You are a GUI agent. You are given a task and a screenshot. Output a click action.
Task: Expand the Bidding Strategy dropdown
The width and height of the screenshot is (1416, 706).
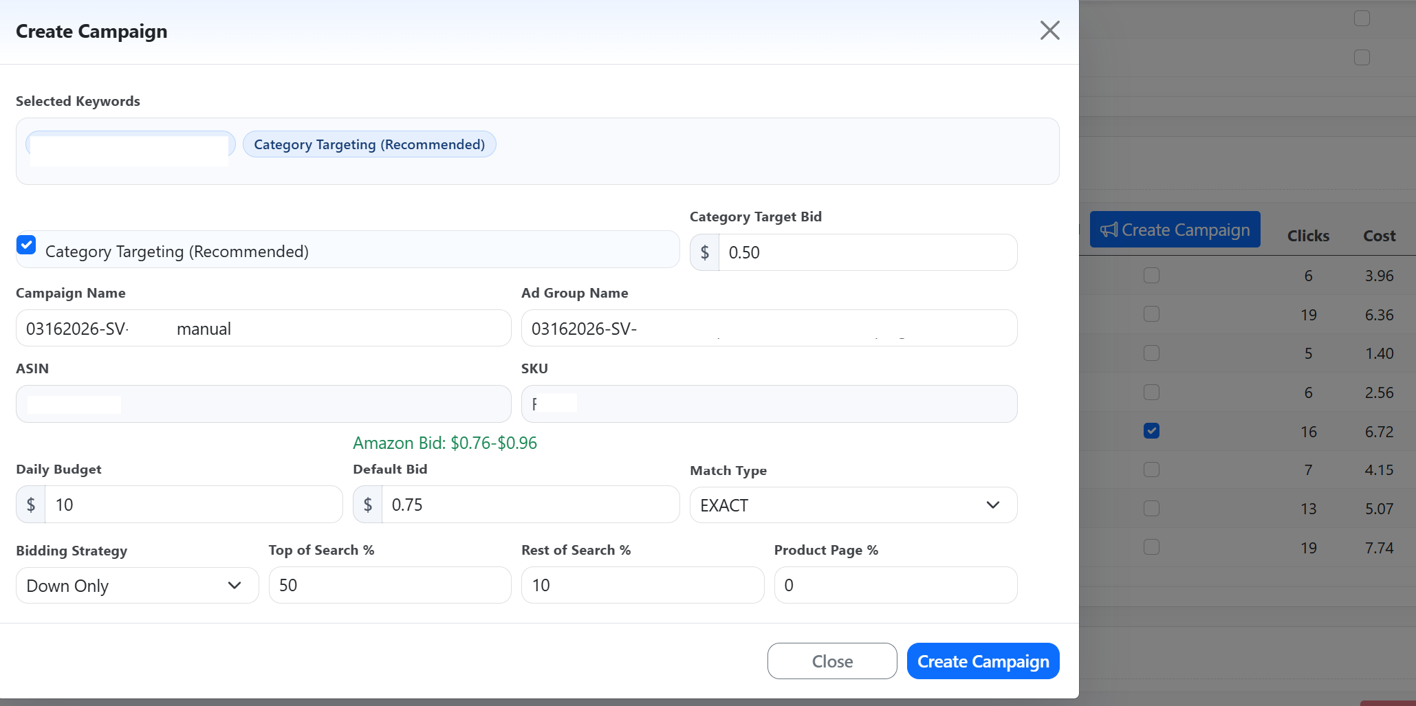tap(137, 586)
